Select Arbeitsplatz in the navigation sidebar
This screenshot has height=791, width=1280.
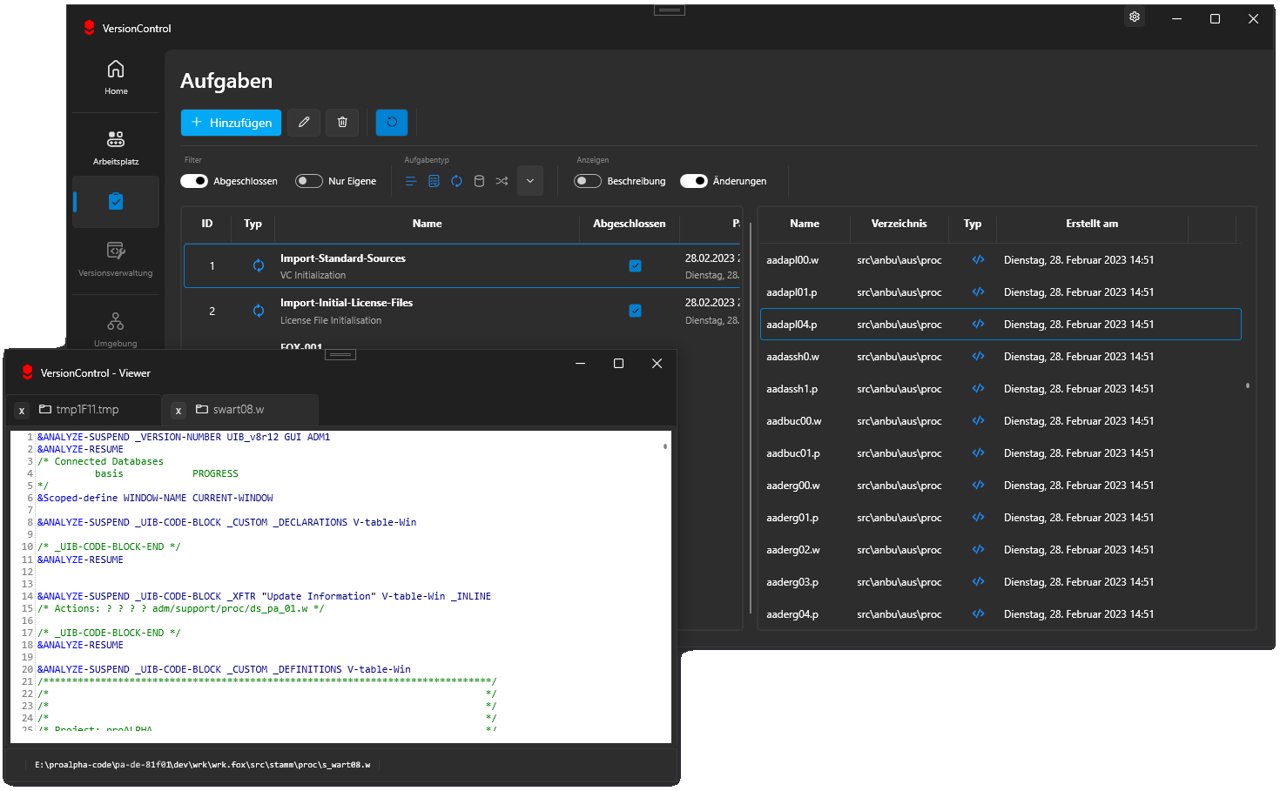(116, 144)
